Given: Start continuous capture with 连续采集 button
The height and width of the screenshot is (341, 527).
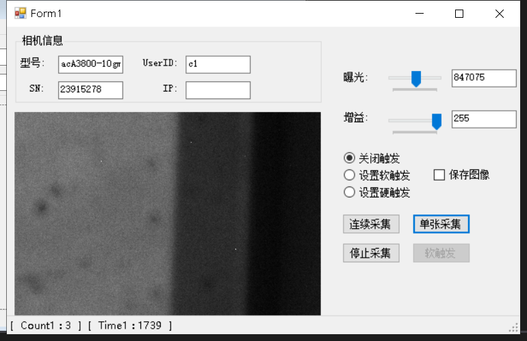Looking at the screenshot, I should click(371, 224).
